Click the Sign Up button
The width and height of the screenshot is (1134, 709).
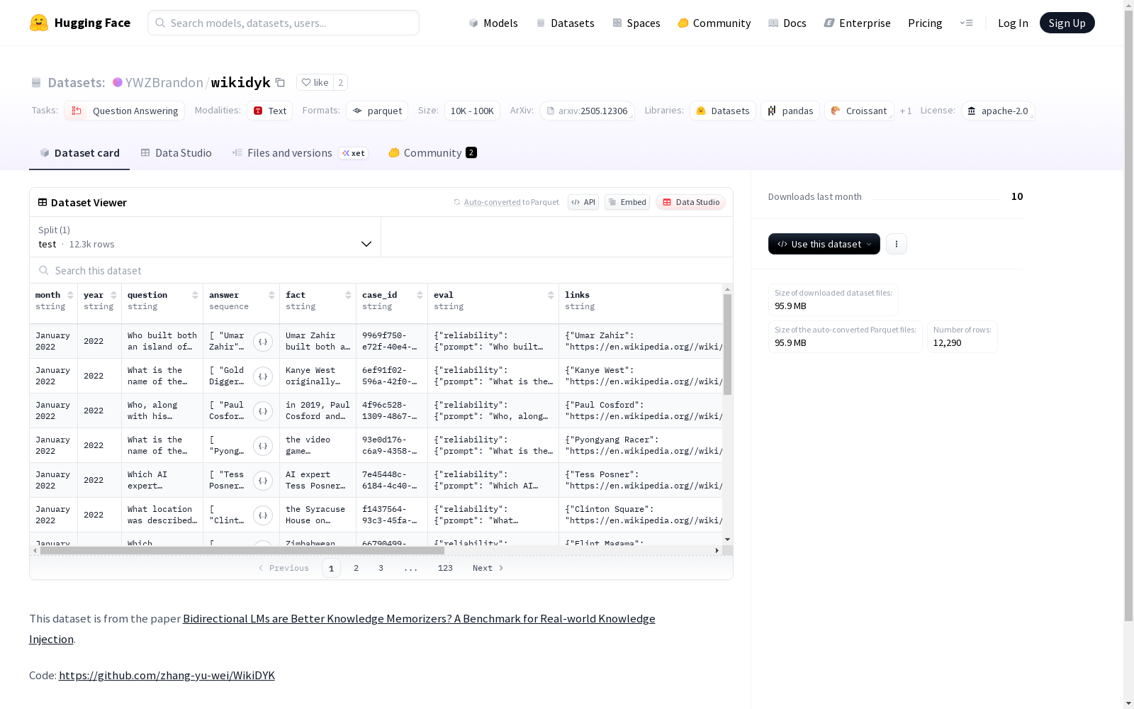1067,23
